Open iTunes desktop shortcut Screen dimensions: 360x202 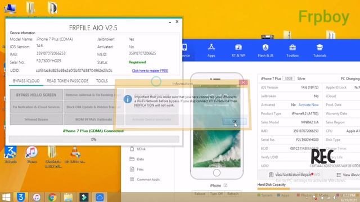click(x=31, y=155)
